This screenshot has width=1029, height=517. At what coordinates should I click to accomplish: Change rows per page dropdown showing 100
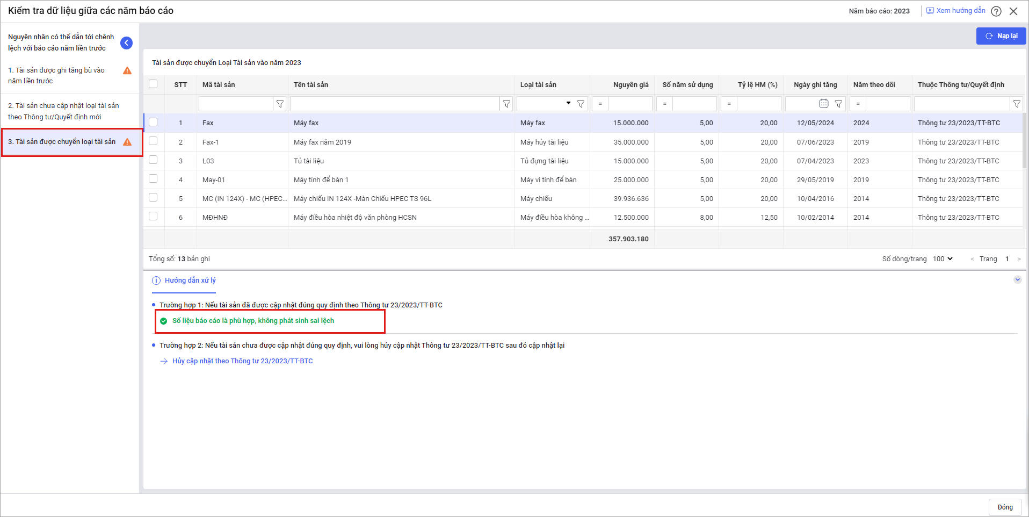pyautogui.click(x=943, y=259)
